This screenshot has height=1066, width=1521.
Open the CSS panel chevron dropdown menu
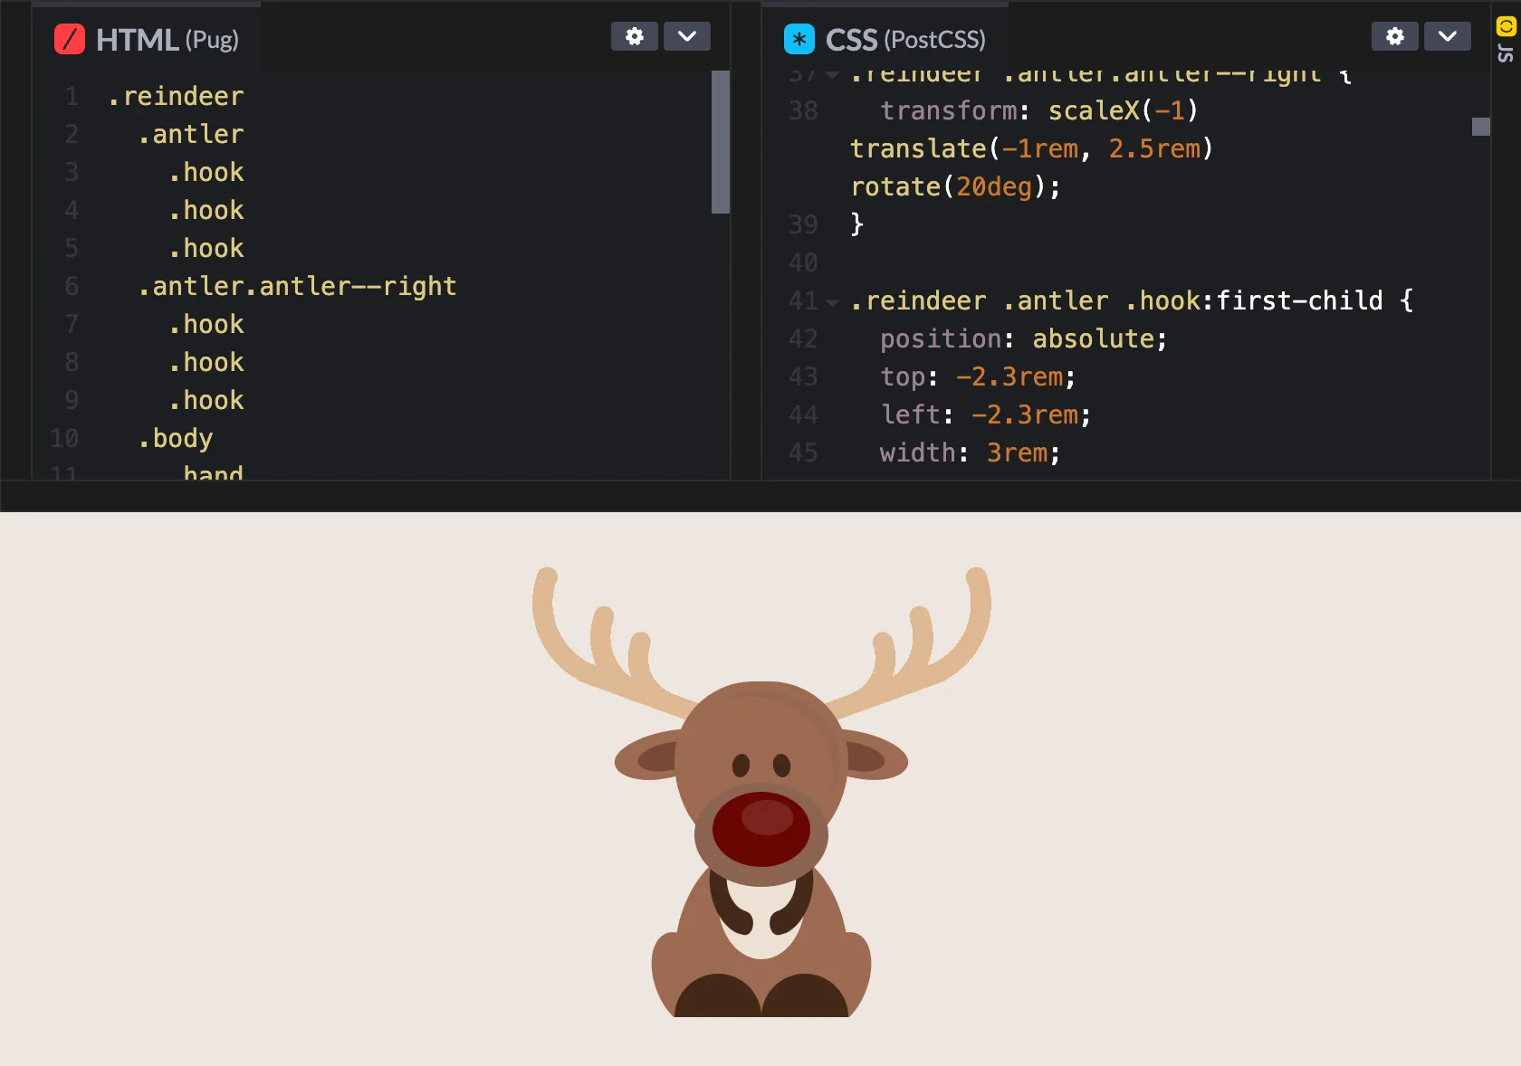point(1447,37)
